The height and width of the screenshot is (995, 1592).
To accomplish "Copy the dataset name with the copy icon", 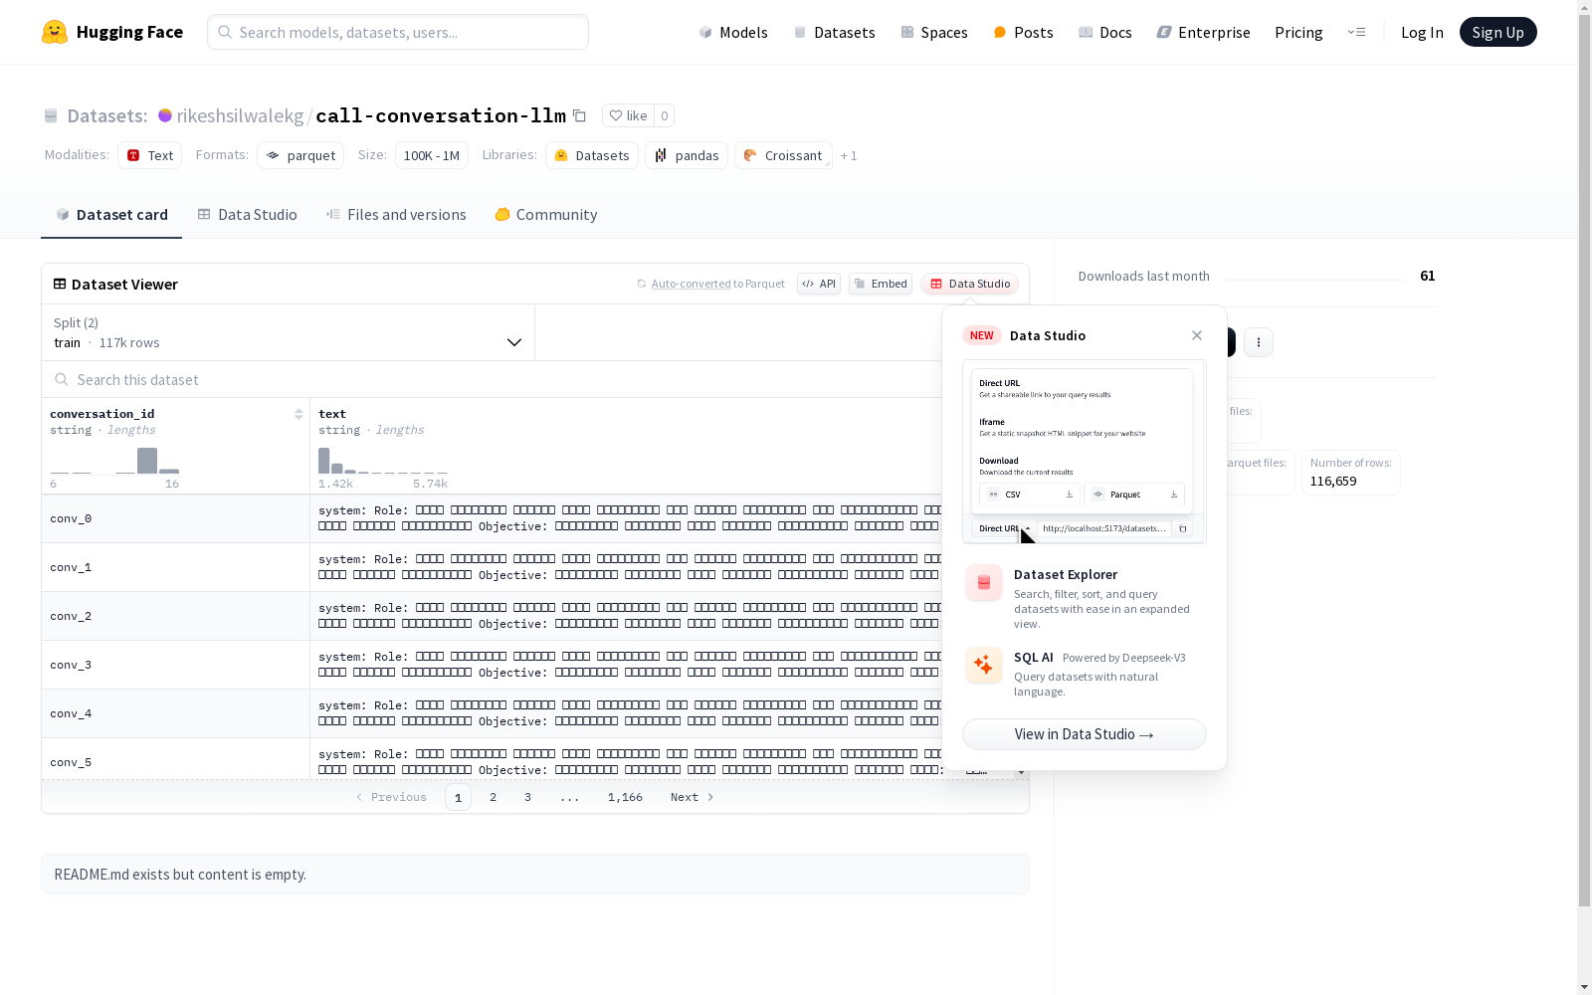I will click(579, 115).
